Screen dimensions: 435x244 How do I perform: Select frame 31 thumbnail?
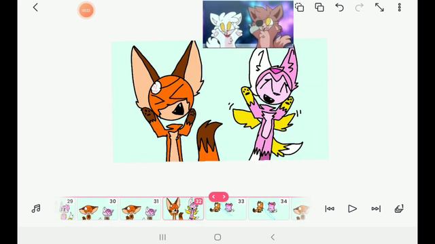(141, 209)
